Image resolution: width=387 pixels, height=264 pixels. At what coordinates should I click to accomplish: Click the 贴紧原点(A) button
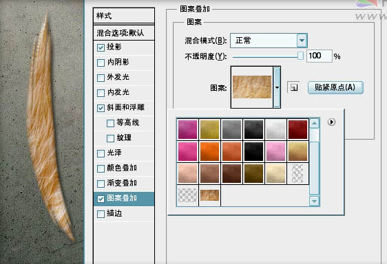(335, 87)
